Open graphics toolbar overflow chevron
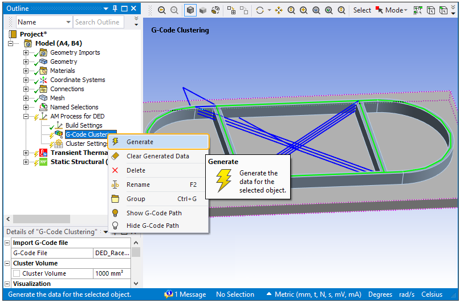460x303 pixels. [x=453, y=10]
